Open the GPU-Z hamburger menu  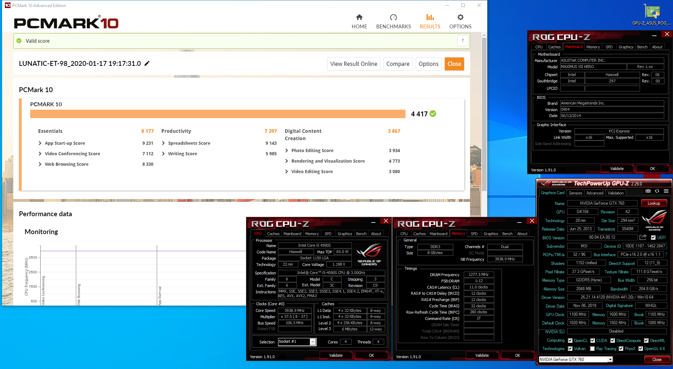[666, 191]
